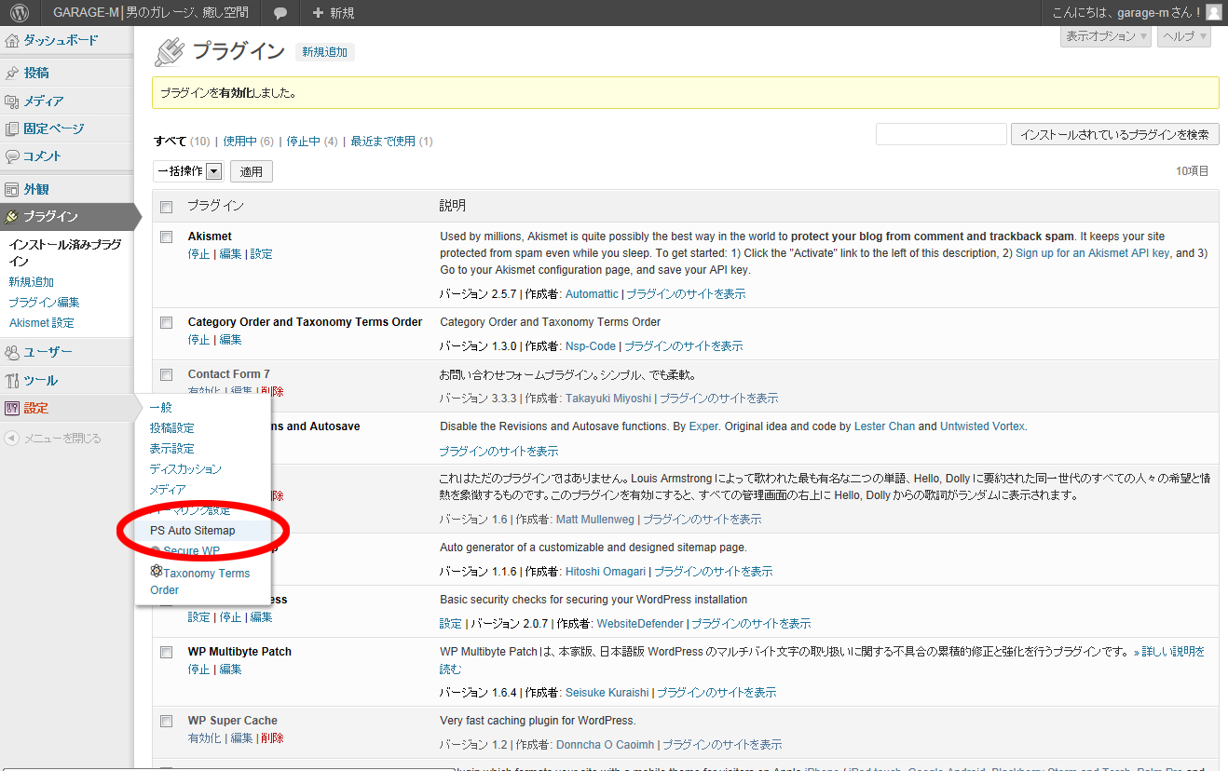1228x771 pixels.
Task: Click 新規追加 in the sidebar plugins submenu
Action: pos(32,281)
